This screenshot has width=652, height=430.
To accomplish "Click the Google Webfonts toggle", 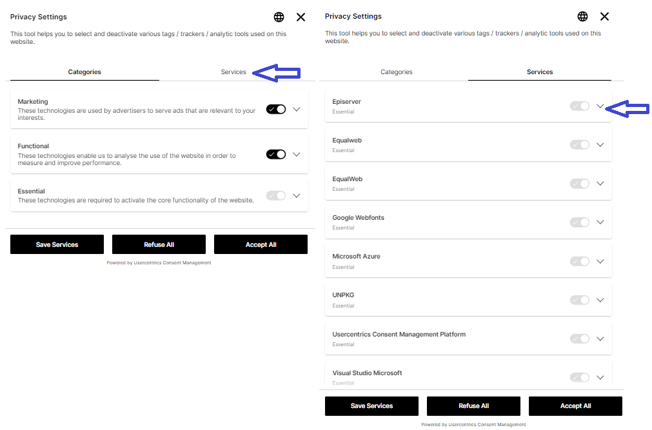I will click(580, 222).
